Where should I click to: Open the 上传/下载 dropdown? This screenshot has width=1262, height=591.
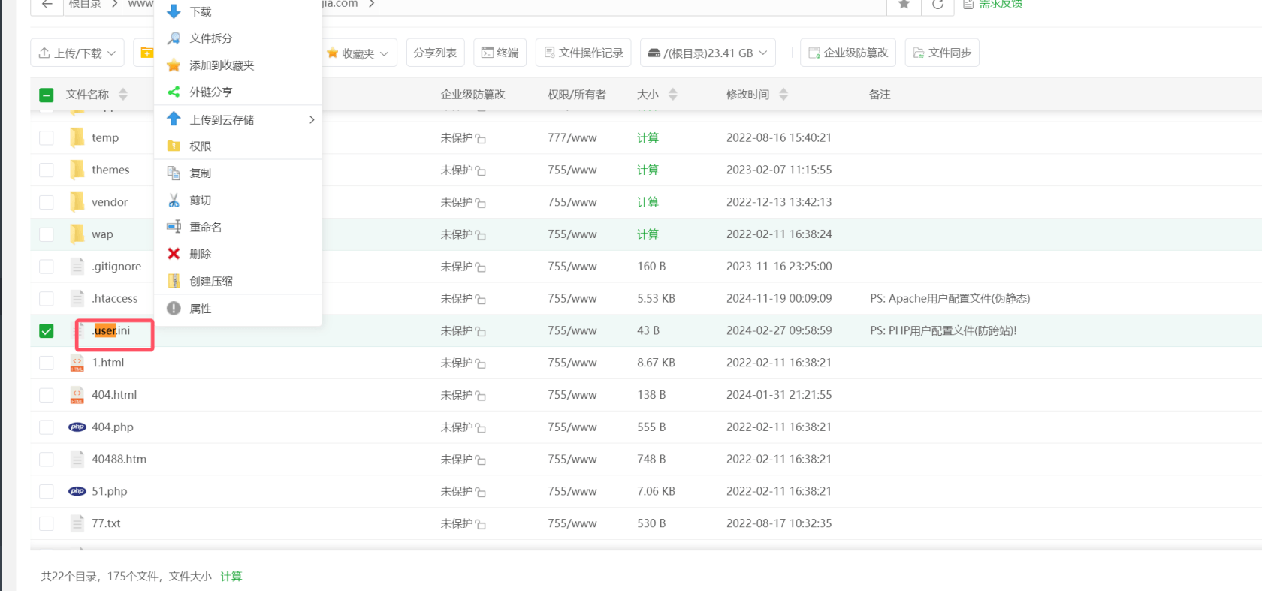[x=77, y=53]
